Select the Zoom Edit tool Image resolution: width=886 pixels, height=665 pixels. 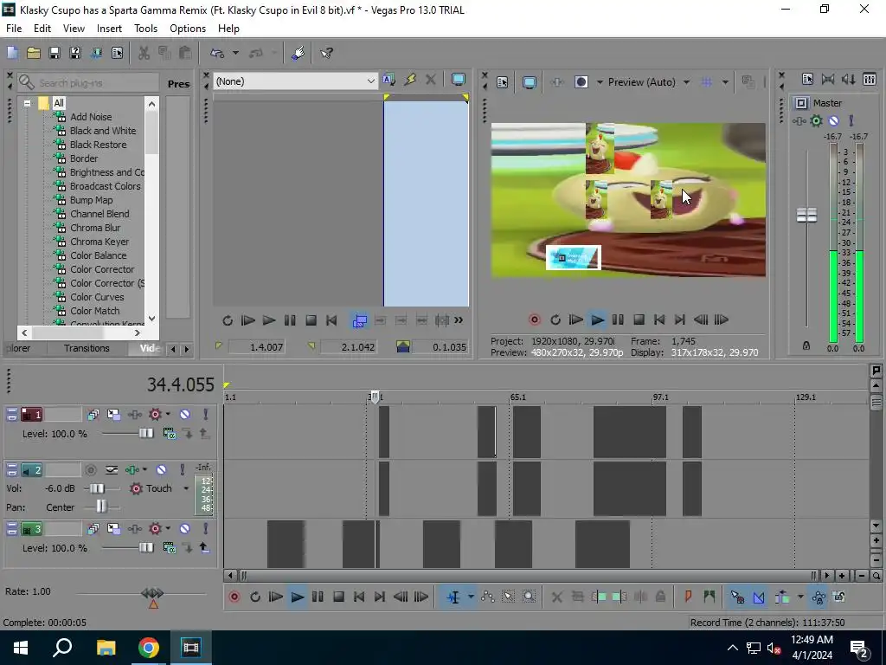click(x=529, y=597)
